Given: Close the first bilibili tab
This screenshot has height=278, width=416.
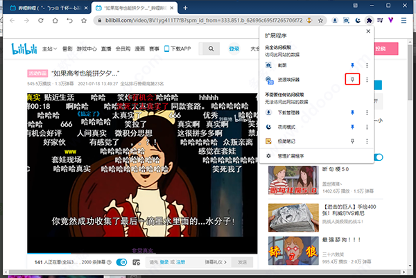Looking at the screenshot, I should [x=86, y=8].
